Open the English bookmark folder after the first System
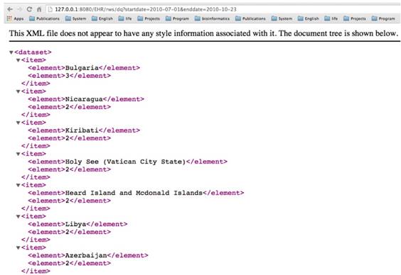This screenshot has height=275, width=401. 102,18
